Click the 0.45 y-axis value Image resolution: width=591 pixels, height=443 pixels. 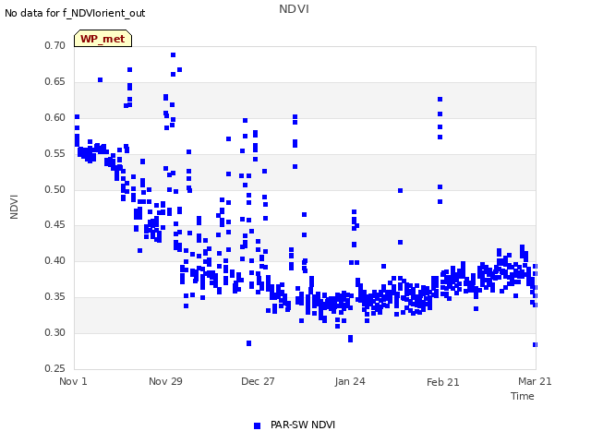(55, 225)
